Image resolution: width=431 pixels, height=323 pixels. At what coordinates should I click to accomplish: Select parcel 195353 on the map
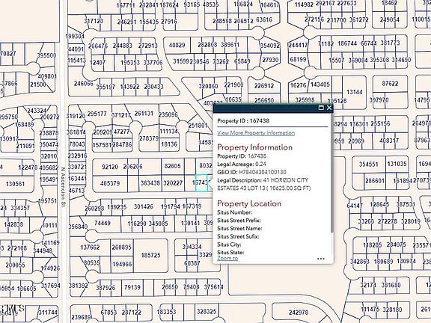coord(130,63)
